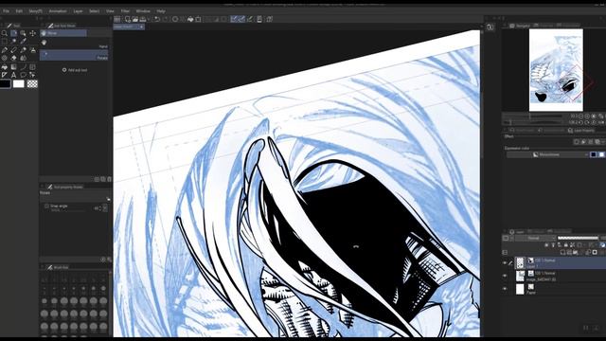Select the Brush tool
This screenshot has width=606, height=341.
(x=23, y=50)
